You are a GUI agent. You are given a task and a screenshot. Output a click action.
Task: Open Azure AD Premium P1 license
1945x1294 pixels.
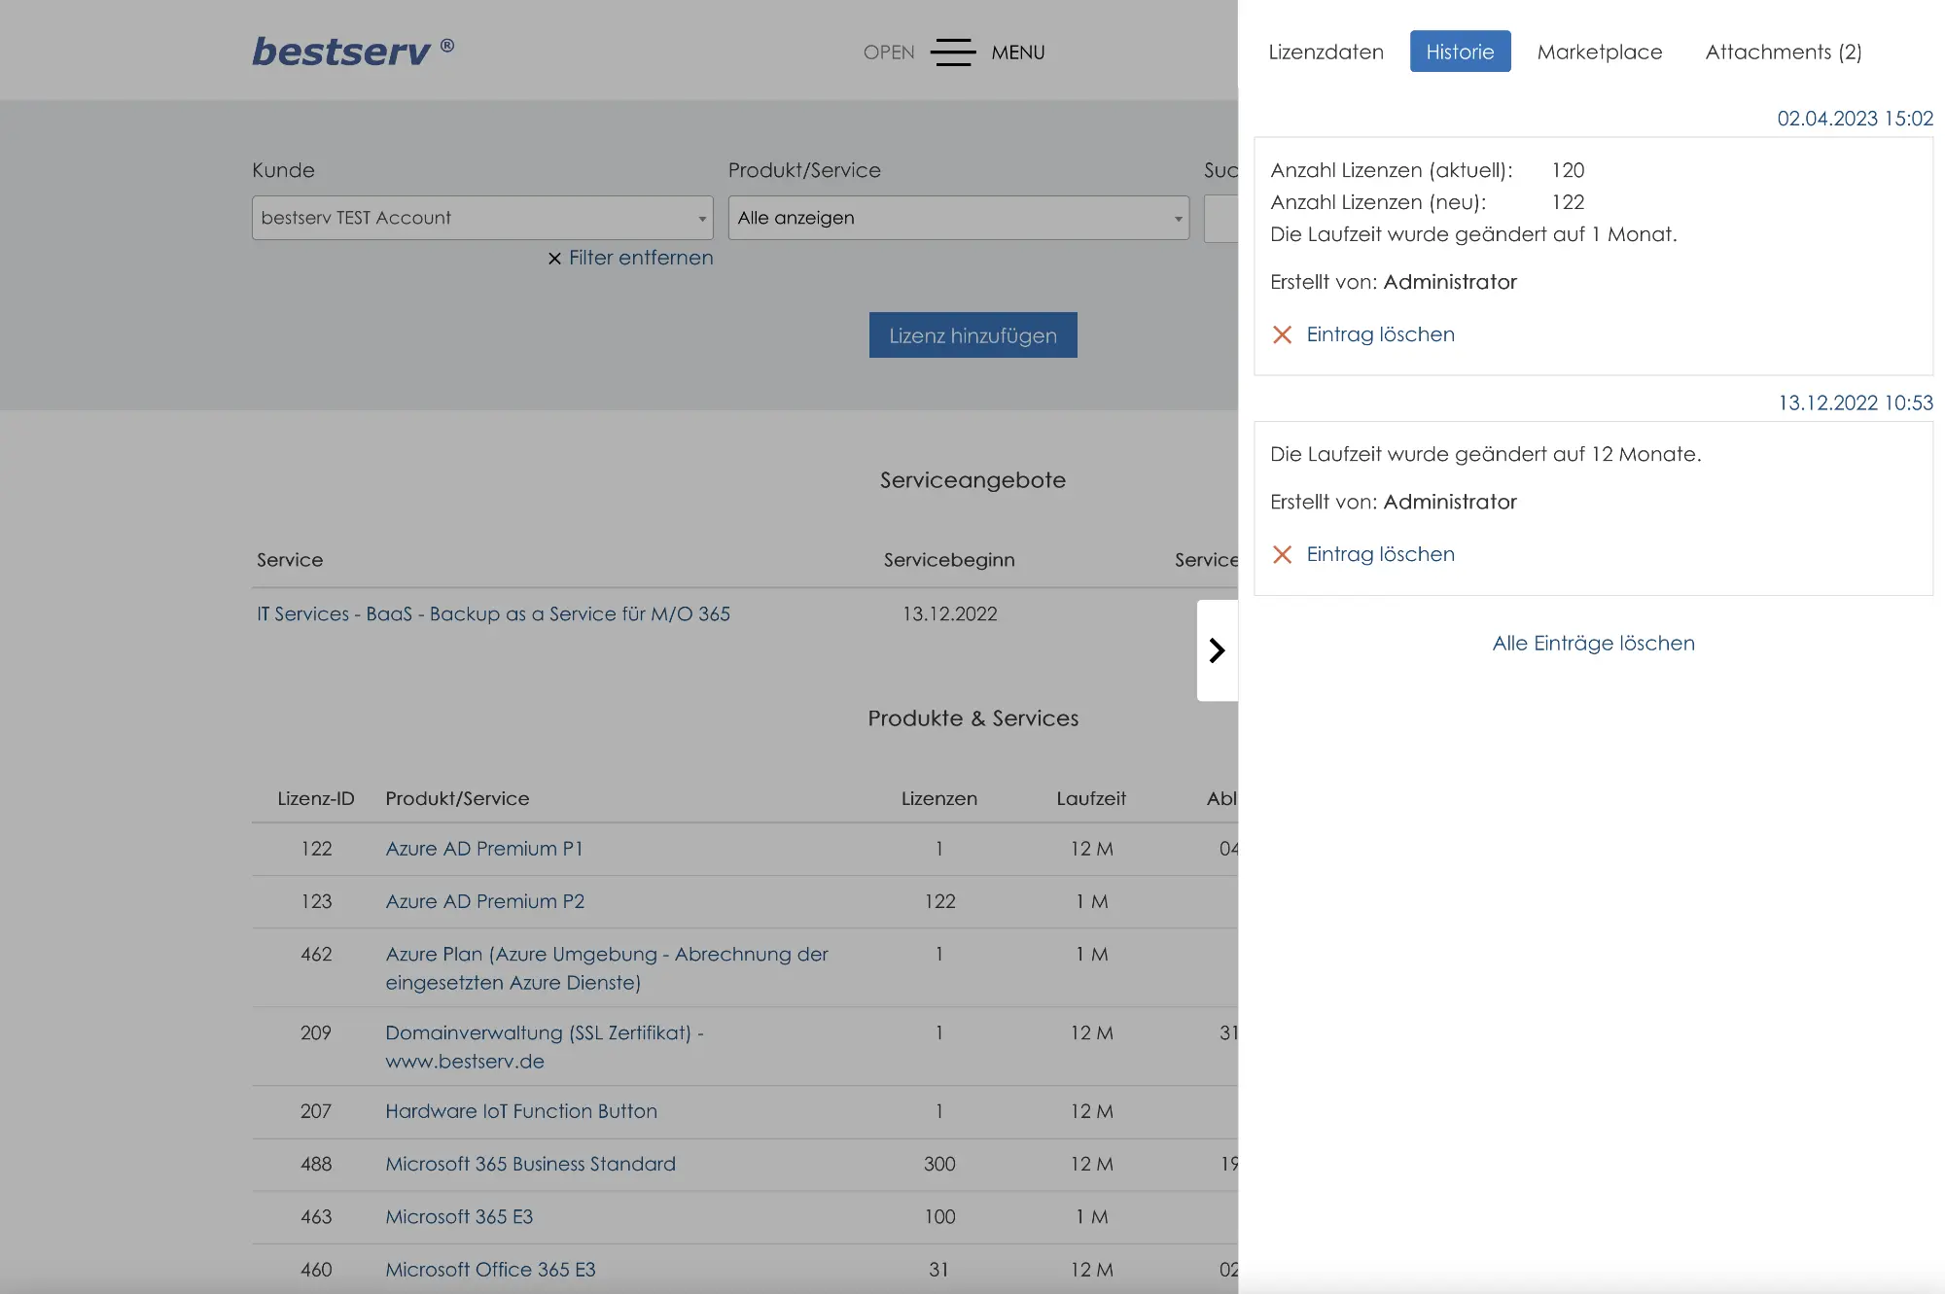pyautogui.click(x=484, y=849)
